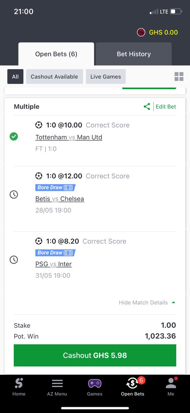This screenshot has width=190, height=413.
Task: Switch to the Bet History tab
Action: pos(134,54)
